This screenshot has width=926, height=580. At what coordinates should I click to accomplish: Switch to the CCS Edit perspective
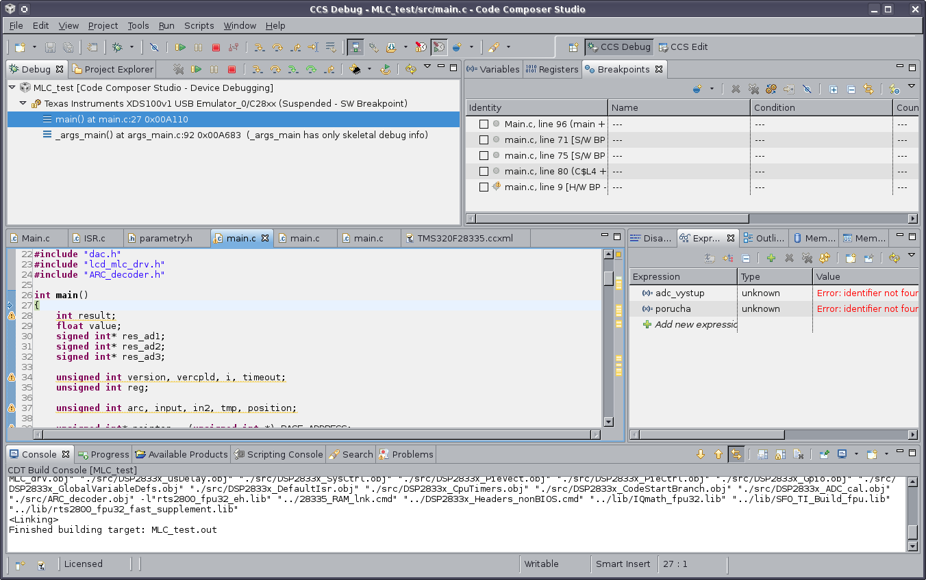pyautogui.click(x=684, y=47)
